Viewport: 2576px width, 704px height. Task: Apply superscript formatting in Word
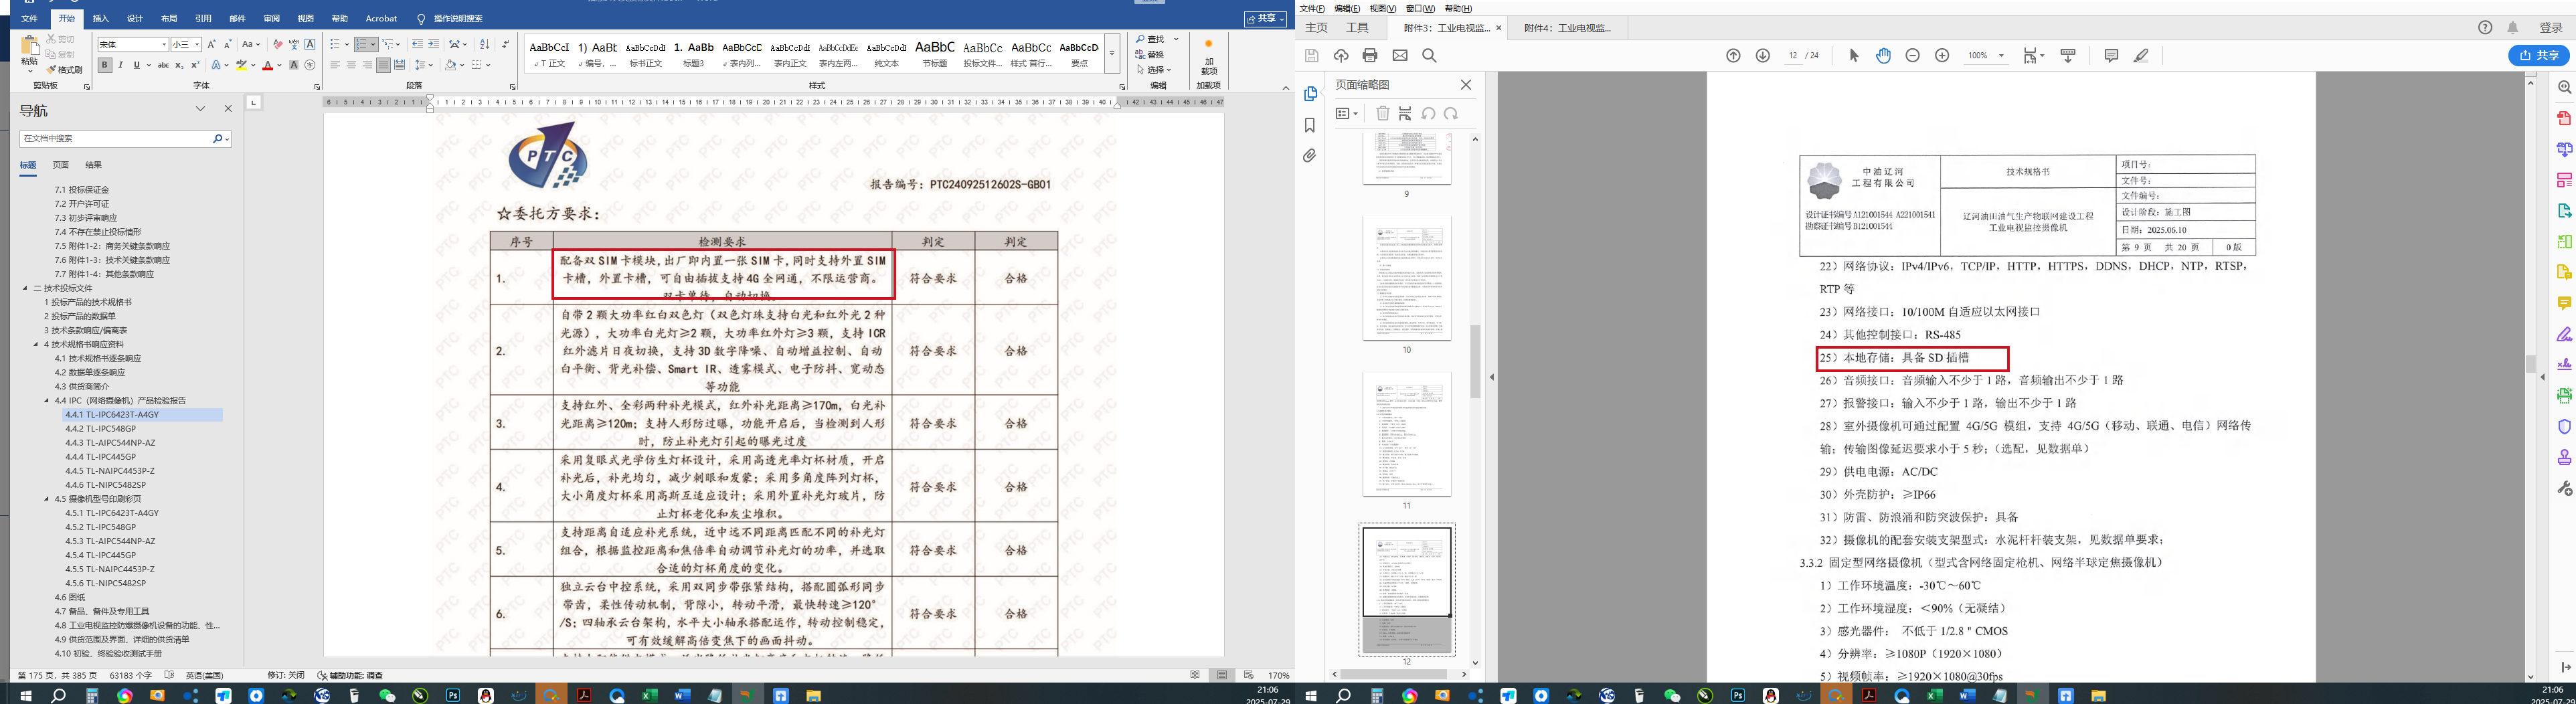tap(195, 65)
